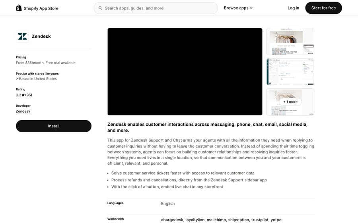
Task: Click the 3.2 rating value
Action: [18, 95]
